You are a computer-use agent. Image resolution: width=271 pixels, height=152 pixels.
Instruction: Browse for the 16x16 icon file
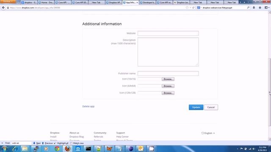[x=168, y=79]
